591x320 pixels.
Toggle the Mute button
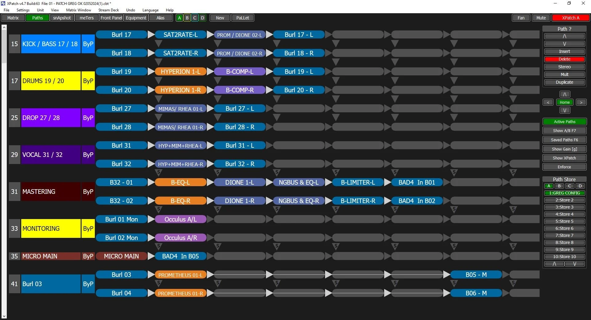click(x=541, y=18)
